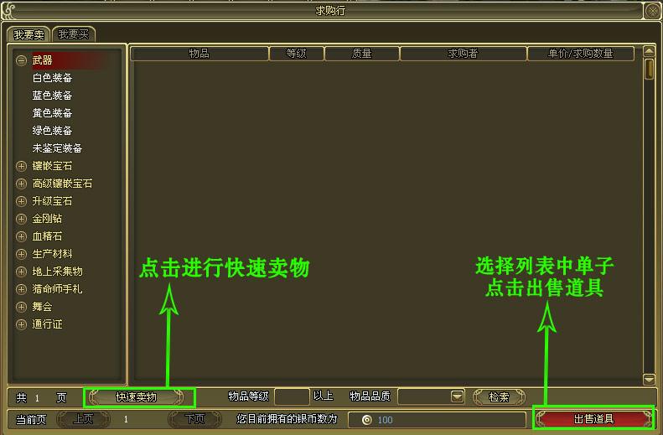
Task: Select 白色装备 under weapons
Action: (x=52, y=78)
